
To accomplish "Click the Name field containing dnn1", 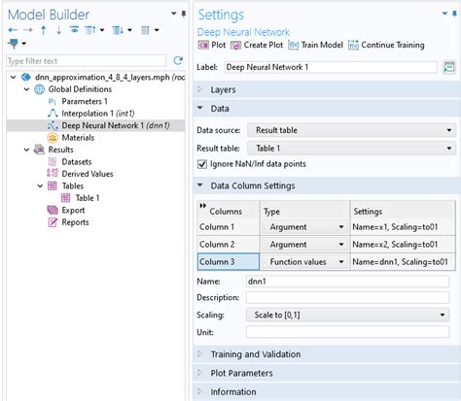I will [x=347, y=282].
